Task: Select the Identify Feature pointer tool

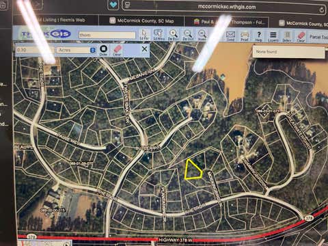Action: pyautogui.click(x=144, y=35)
